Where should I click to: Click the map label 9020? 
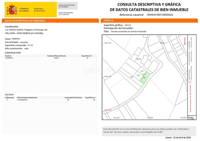pyautogui.click(x=162, y=43)
